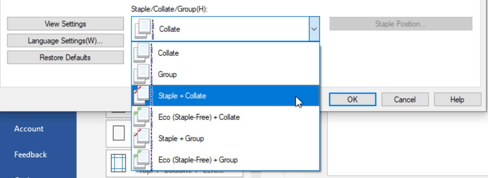The image size is (488, 178).
Task: Click the portrait page orientation icon
Action: pyautogui.click(x=119, y=133)
